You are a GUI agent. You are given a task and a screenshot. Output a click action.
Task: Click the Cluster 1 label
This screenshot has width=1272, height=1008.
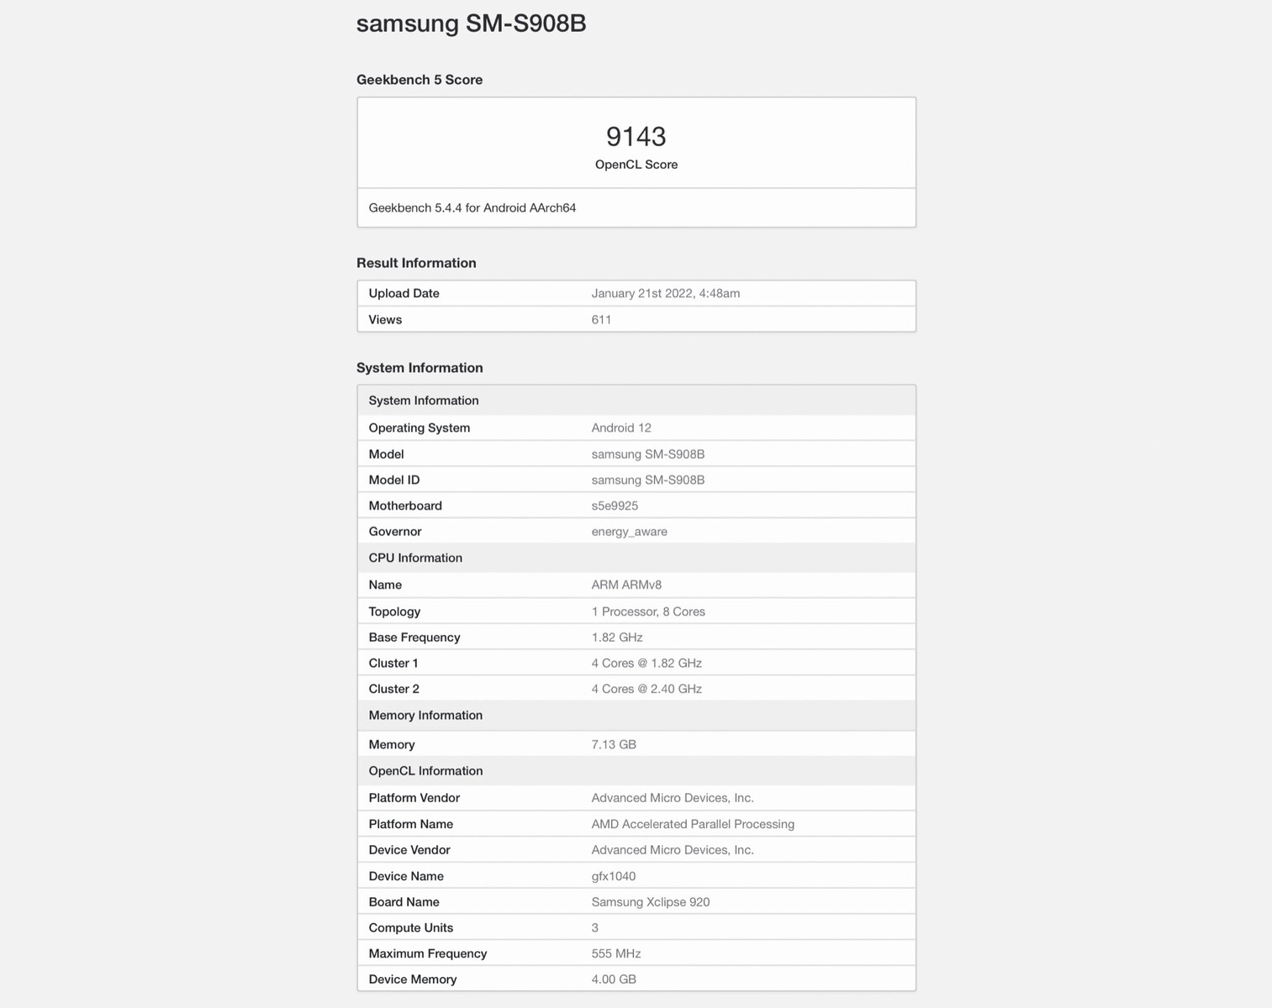click(x=393, y=663)
